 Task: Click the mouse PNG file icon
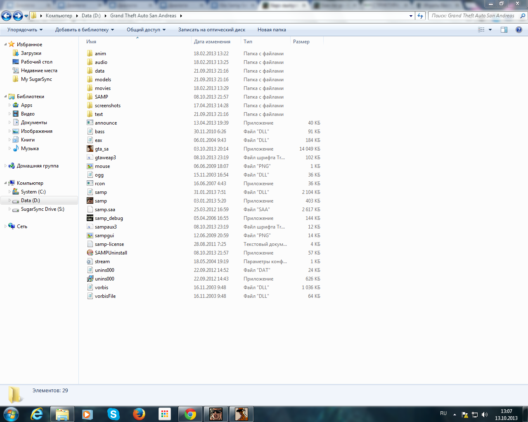point(90,166)
